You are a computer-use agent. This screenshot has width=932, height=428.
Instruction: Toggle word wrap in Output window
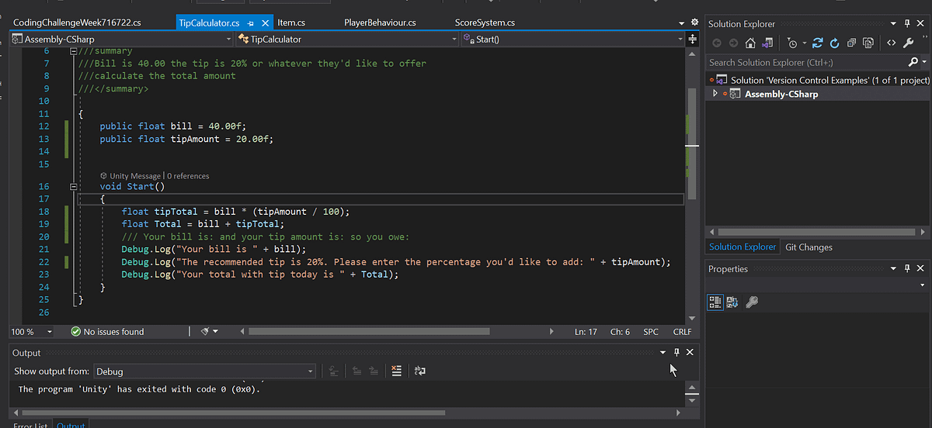[419, 371]
